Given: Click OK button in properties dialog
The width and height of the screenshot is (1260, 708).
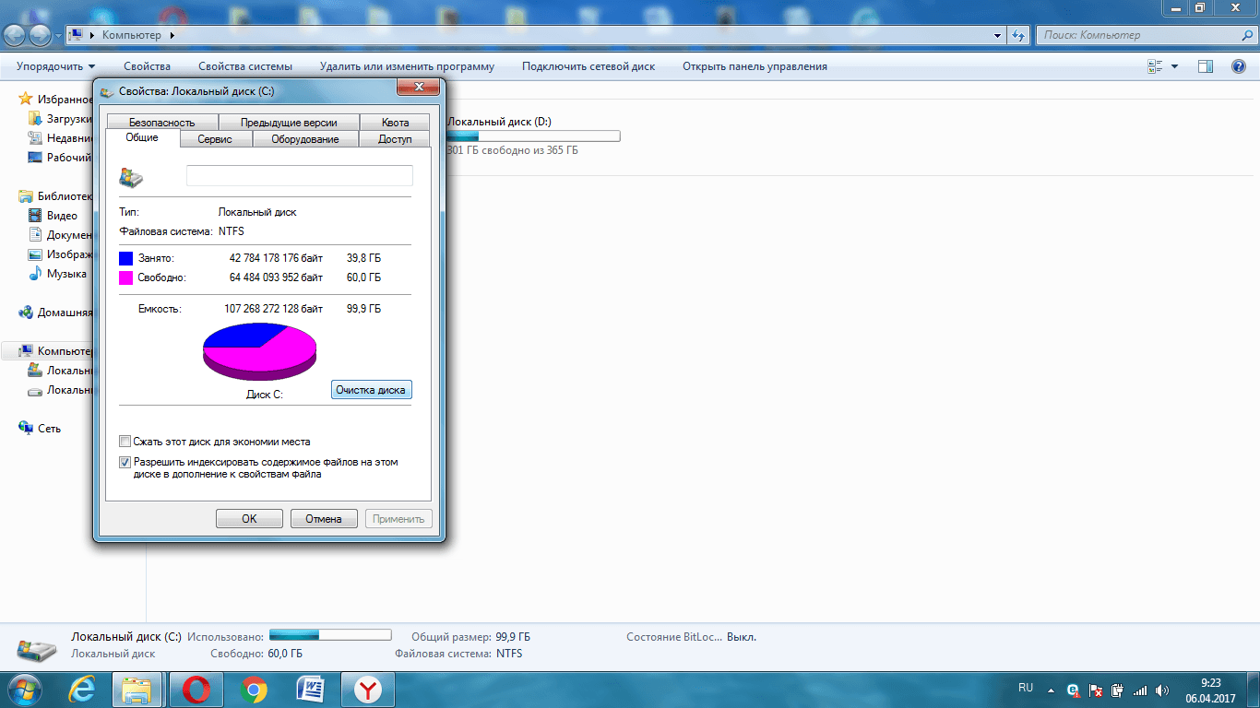Looking at the screenshot, I should coord(249,519).
